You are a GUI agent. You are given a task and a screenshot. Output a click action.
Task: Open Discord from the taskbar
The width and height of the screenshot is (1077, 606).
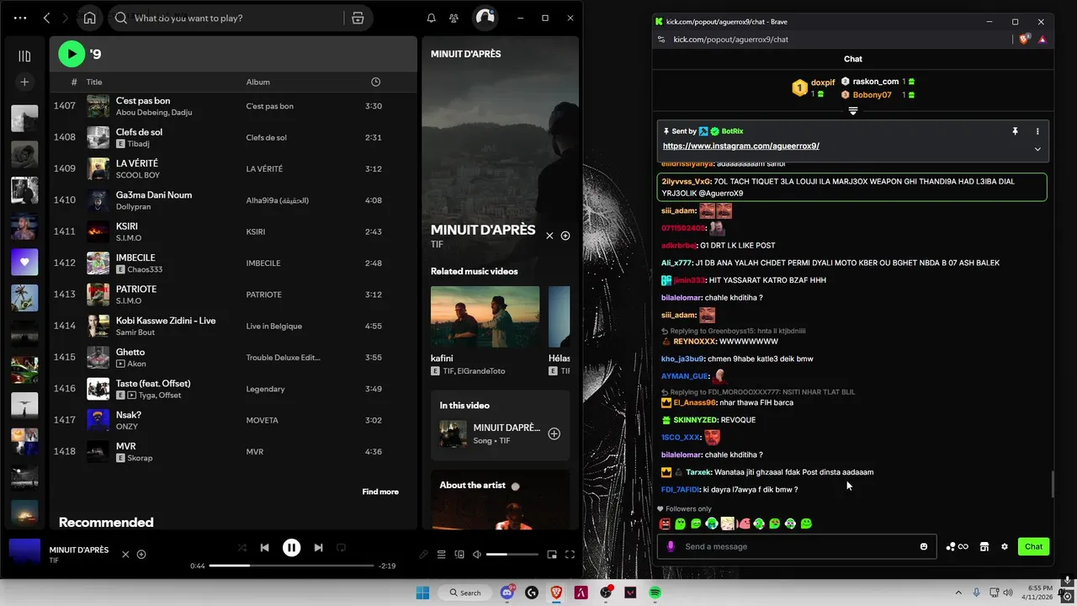(x=507, y=593)
